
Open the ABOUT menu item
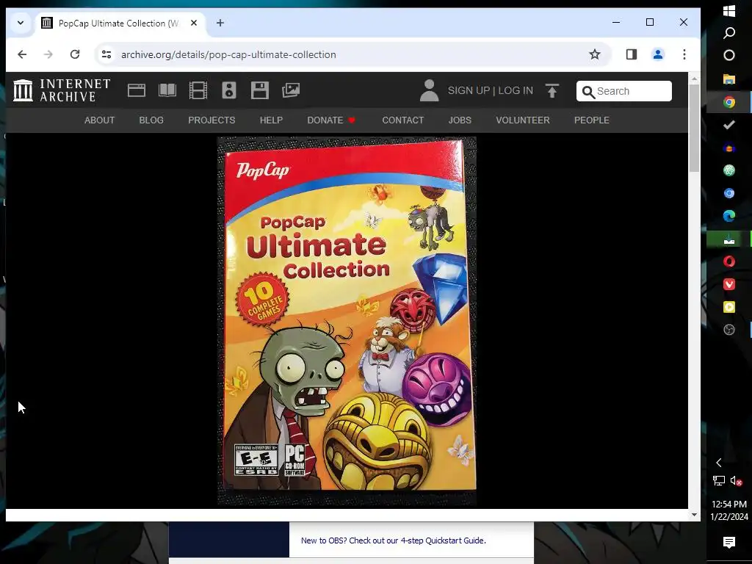pos(99,120)
